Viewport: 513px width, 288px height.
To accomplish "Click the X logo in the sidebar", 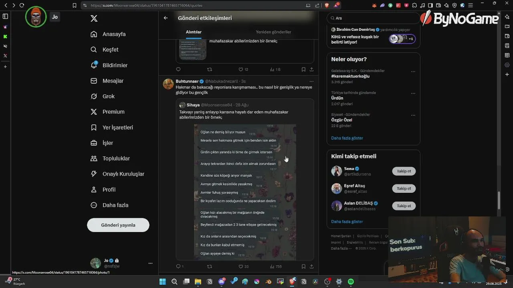I will pos(94,18).
